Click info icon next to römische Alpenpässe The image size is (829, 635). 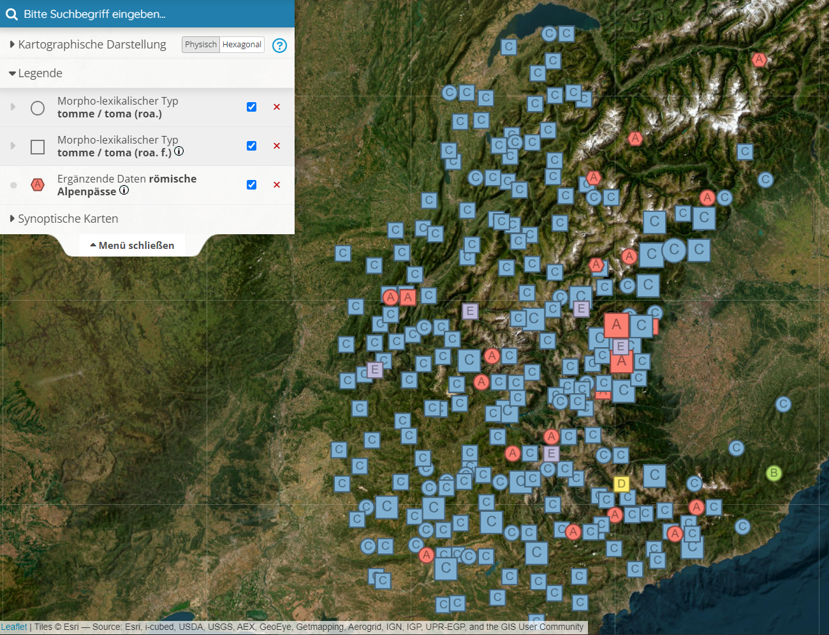[124, 190]
